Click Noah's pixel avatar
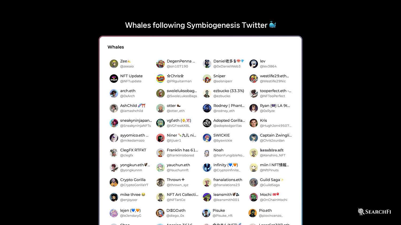 coord(207,153)
